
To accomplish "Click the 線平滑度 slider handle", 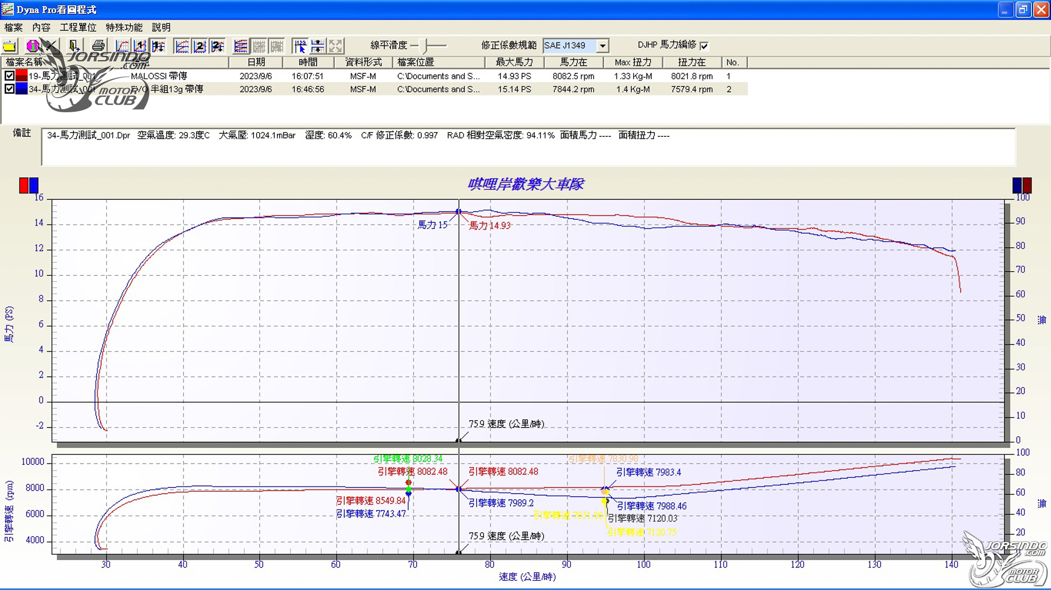I will (424, 46).
